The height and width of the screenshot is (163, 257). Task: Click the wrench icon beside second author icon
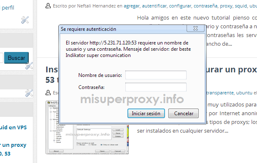point(29,93)
